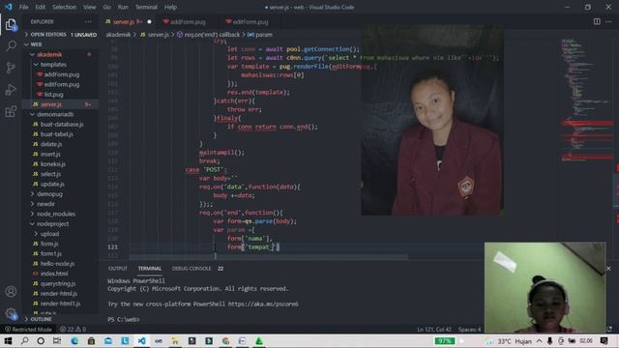The width and height of the screenshot is (619, 348).
Task: Open editor more actions ellipsis
Action: coord(608,21)
